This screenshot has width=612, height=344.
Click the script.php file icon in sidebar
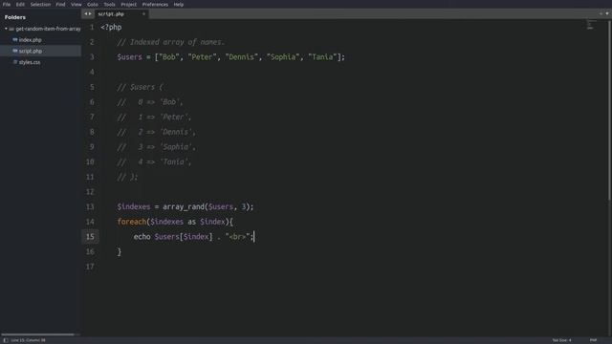[15, 51]
